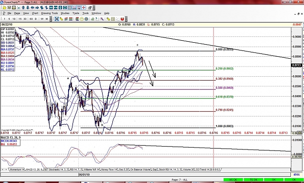This screenshot has width=304, height=183.
Task: Switch to the Money Flow 14 tab
Action: (x=109, y=169)
